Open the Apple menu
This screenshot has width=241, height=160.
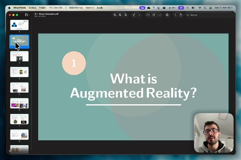[x=9, y=8]
